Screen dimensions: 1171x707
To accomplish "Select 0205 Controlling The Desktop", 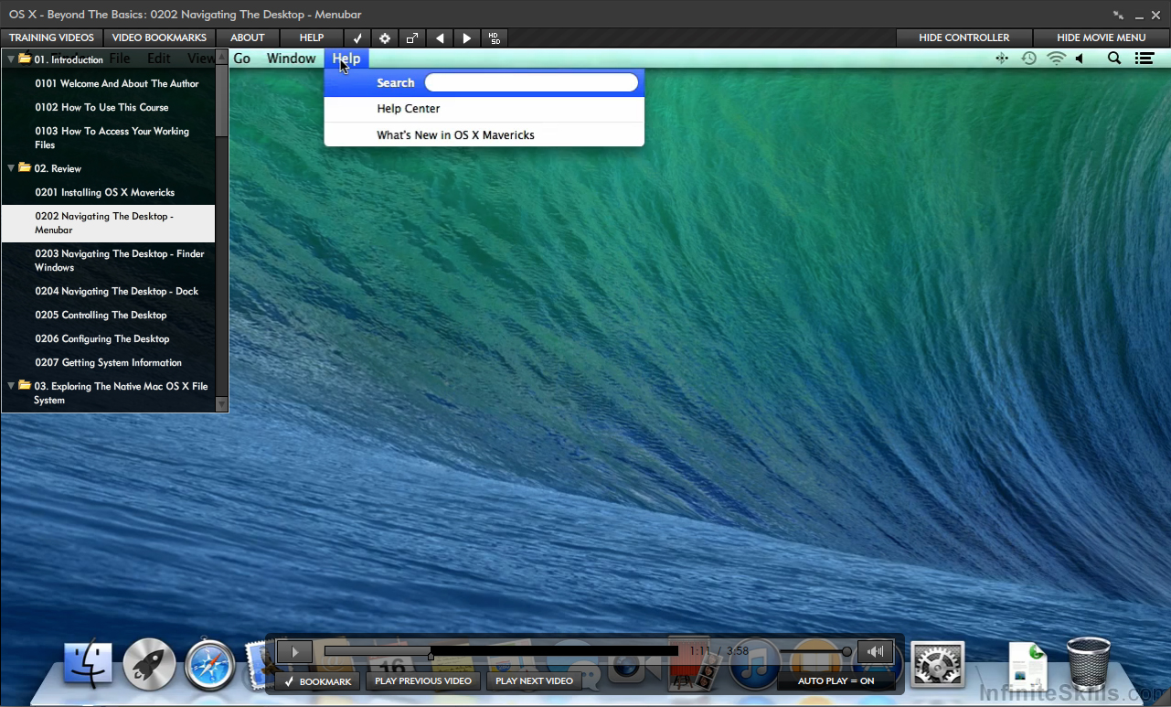I will (108, 315).
